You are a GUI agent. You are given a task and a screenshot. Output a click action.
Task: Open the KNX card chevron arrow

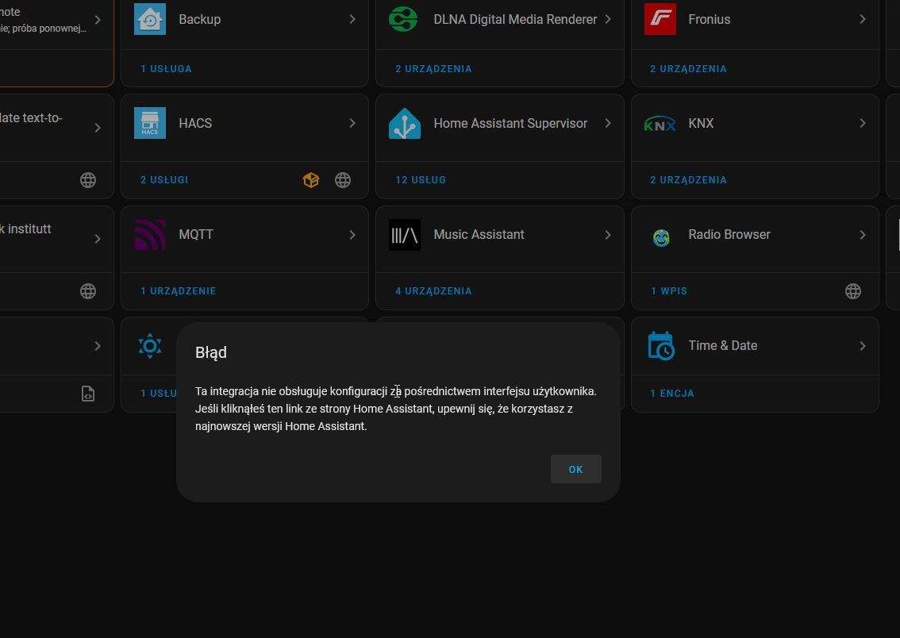[x=862, y=123]
